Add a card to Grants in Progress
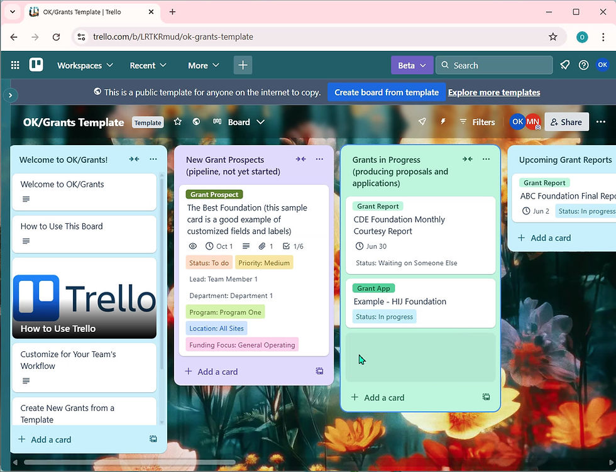The width and height of the screenshot is (616, 472). [378, 397]
